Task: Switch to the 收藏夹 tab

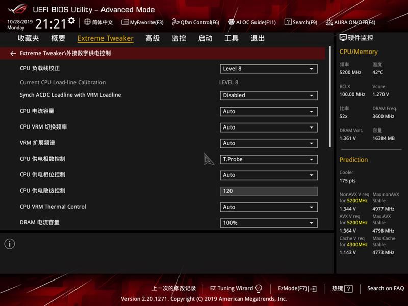Action: (x=29, y=38)
